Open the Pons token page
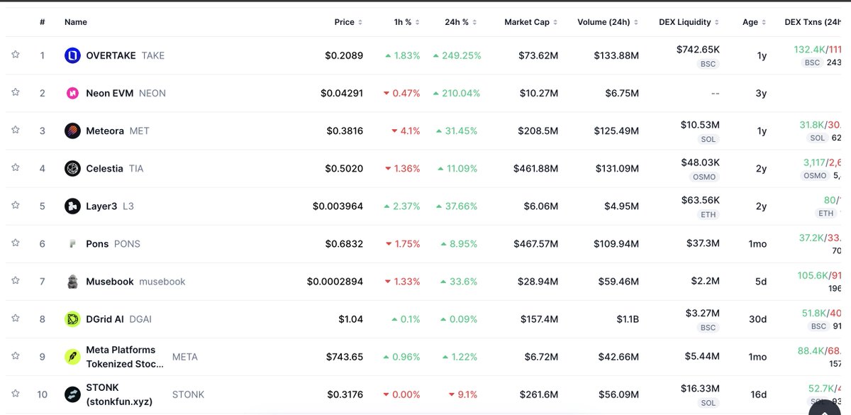Image resolution: width=851 pixels, height=415 pixels. [97, 243]
